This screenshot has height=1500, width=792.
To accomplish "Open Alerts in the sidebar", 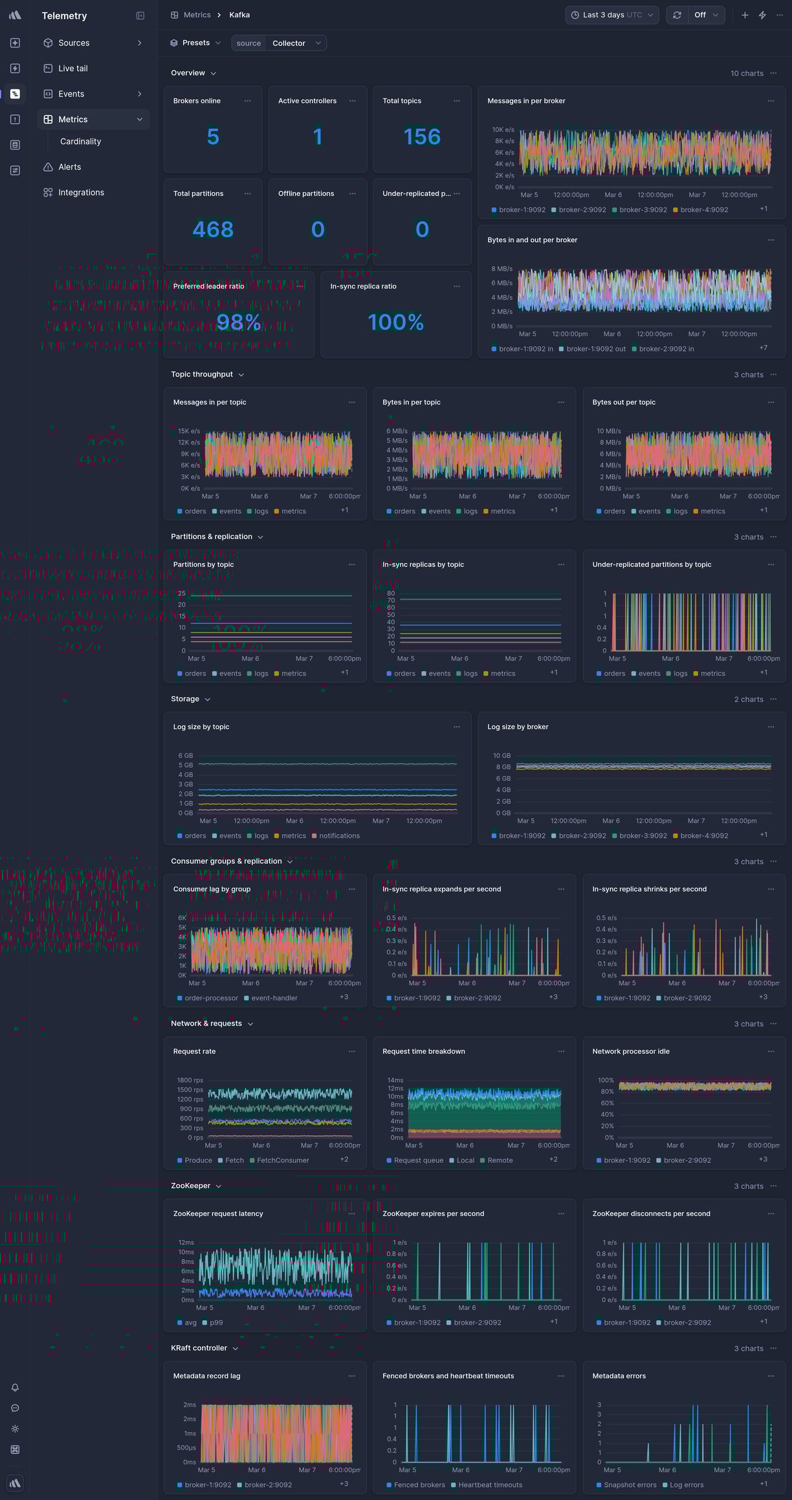I will [x=93, y=167].
